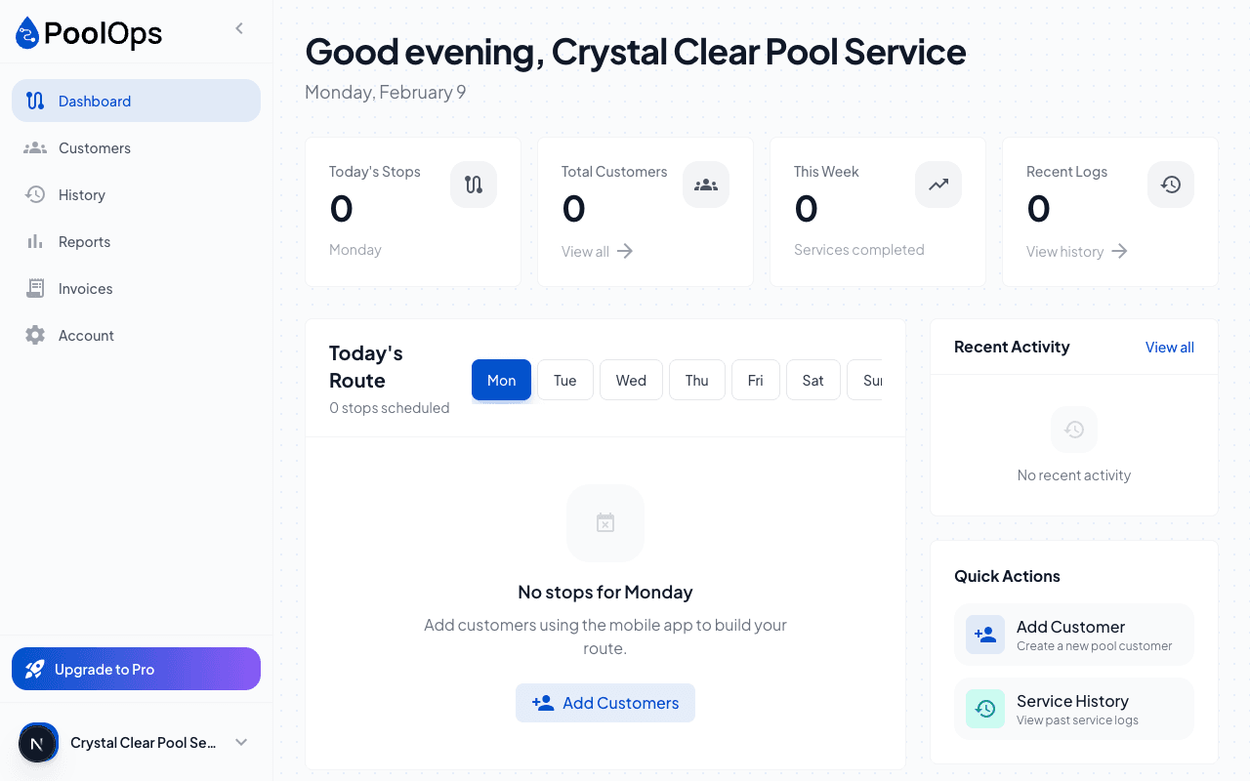
Task: Click the Add Customer icon in Quick Actions
Action: pos(985,634)
